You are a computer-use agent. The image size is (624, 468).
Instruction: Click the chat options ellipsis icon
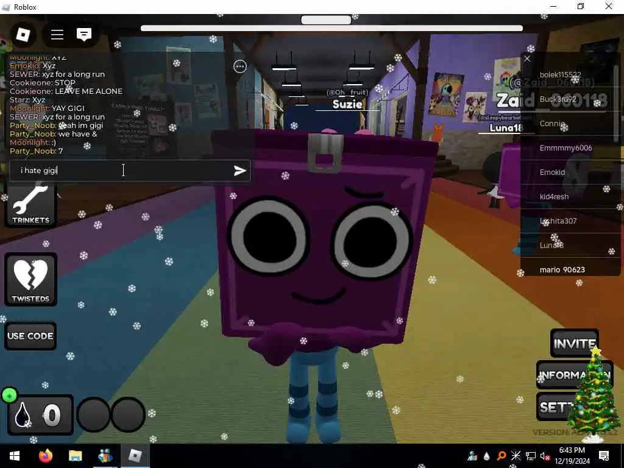point(240,66)
